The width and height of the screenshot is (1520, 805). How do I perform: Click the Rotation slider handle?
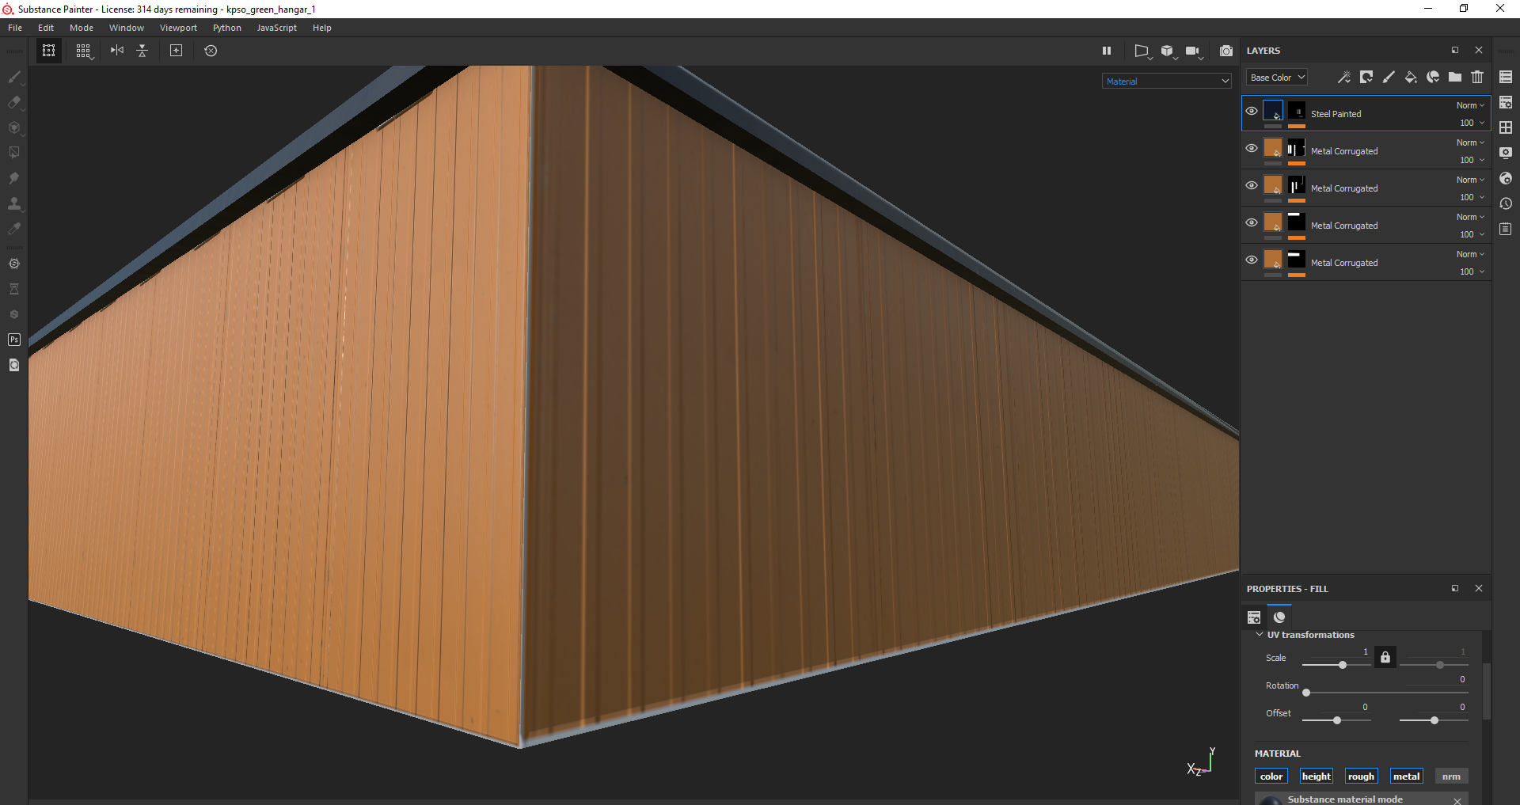1306,693
